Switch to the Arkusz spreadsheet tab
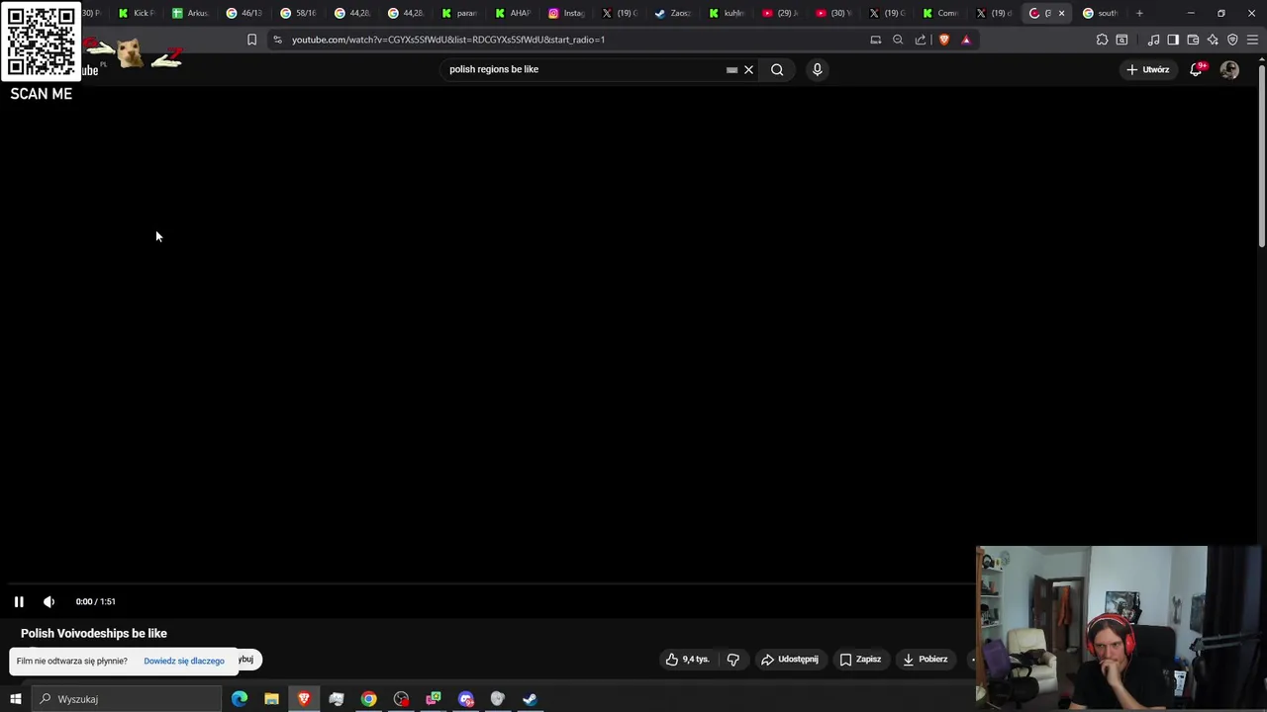The width and height of the screenshot is (1267, 712). pos(190,13)
